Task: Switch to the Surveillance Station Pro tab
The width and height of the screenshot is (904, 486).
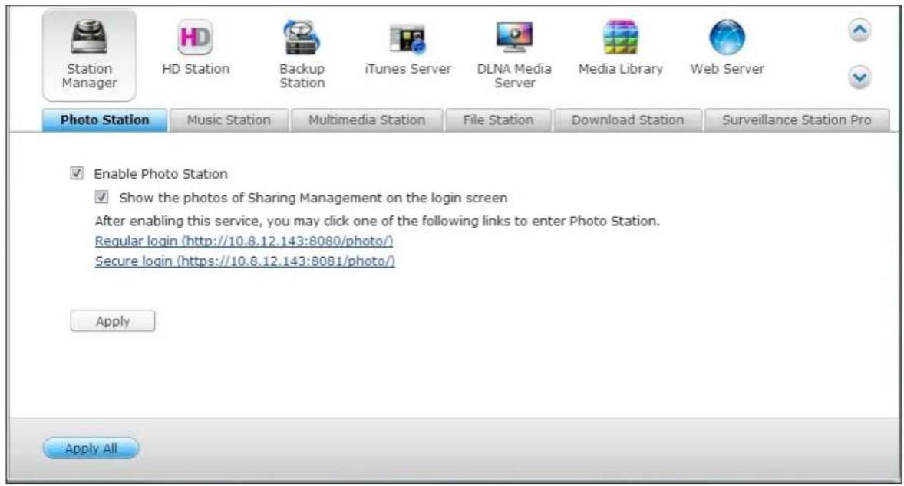Action: tap(797, 120)
